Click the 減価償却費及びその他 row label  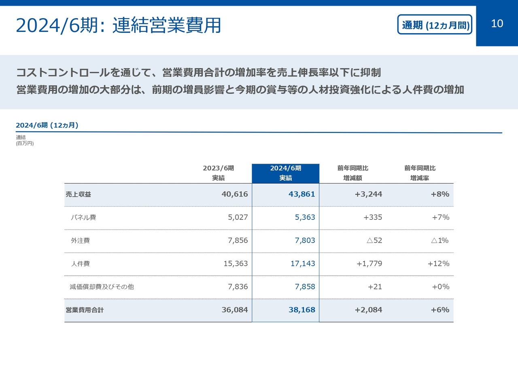102,287
